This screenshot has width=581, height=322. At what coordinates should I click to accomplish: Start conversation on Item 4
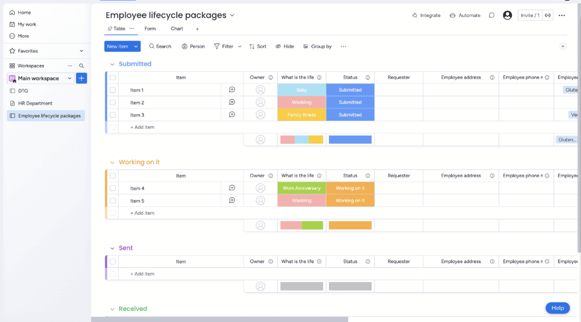232,188
